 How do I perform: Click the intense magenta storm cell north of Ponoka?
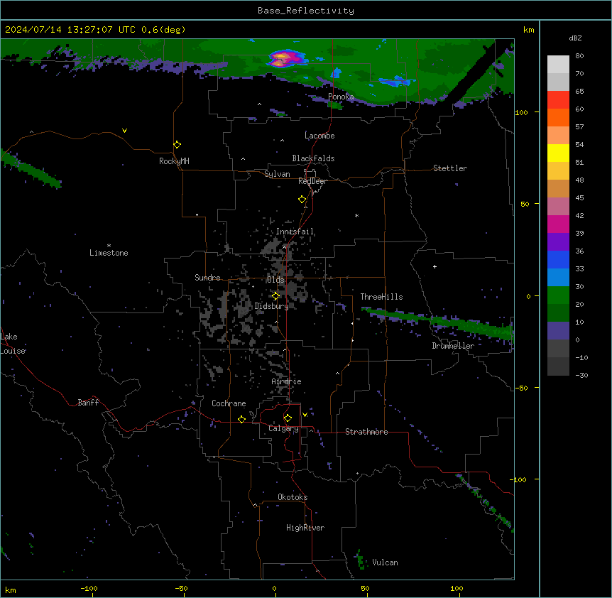286,58
